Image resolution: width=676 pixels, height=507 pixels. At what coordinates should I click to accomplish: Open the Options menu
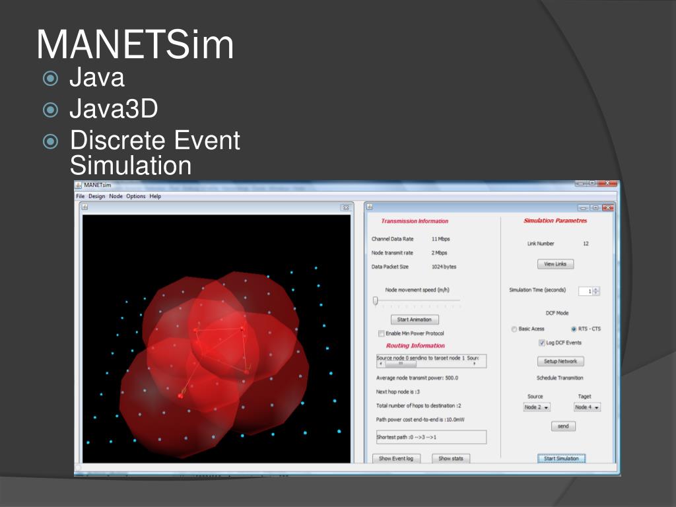pos(136,196)
